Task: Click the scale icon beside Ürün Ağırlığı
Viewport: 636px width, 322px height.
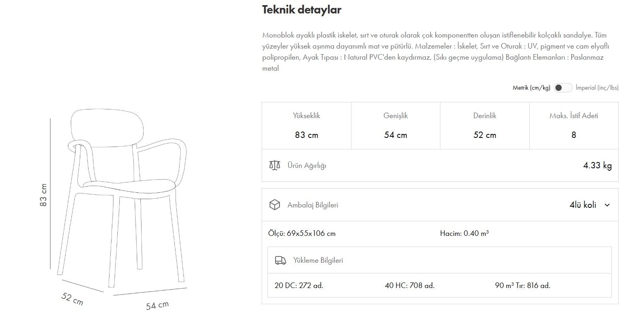Action: click(x=274, y=165)
